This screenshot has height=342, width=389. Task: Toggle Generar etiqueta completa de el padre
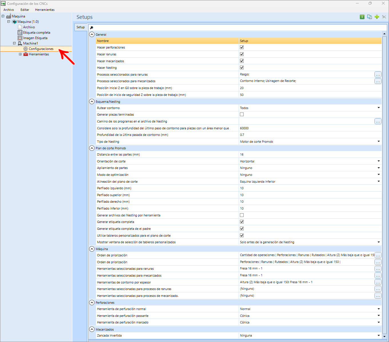point(242,229)
